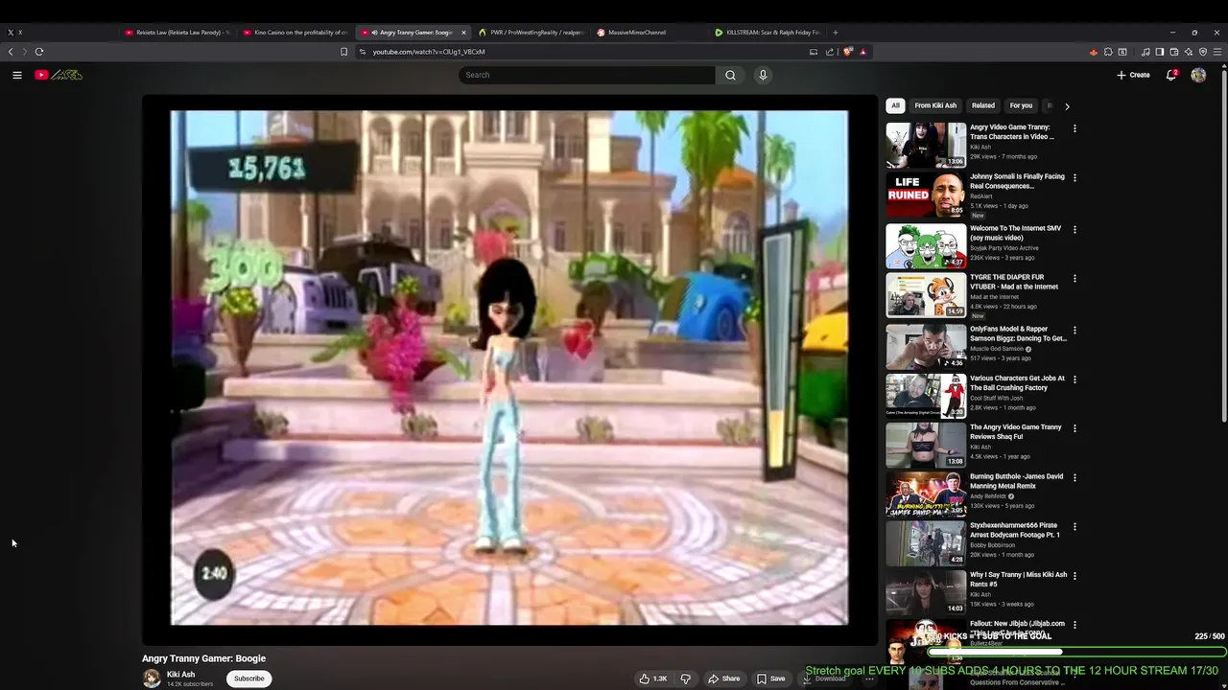Select the Related filter chip

tap(983, 105)
